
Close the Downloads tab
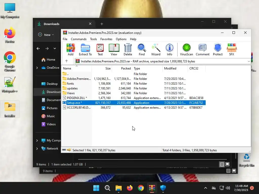point(90,24)
